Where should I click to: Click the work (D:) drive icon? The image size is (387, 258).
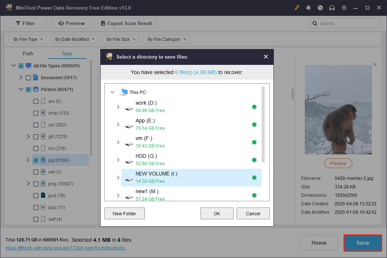pyautogui.click(x=129, y=108)
